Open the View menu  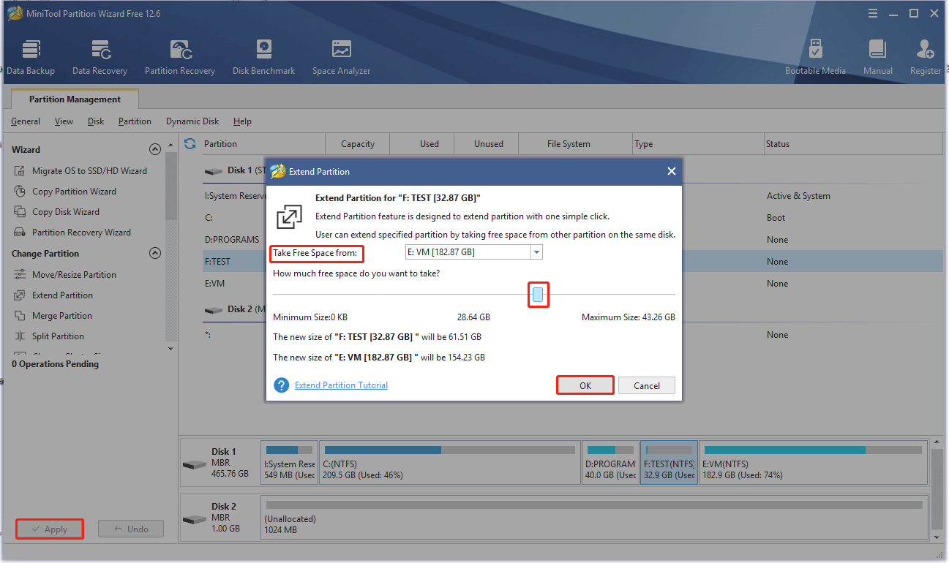click(x=64, y=121)
